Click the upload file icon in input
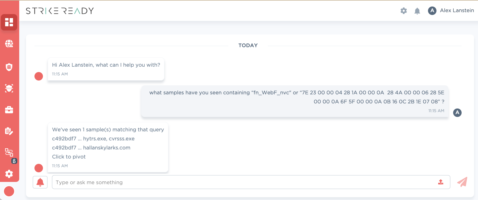 click(441, 182)
